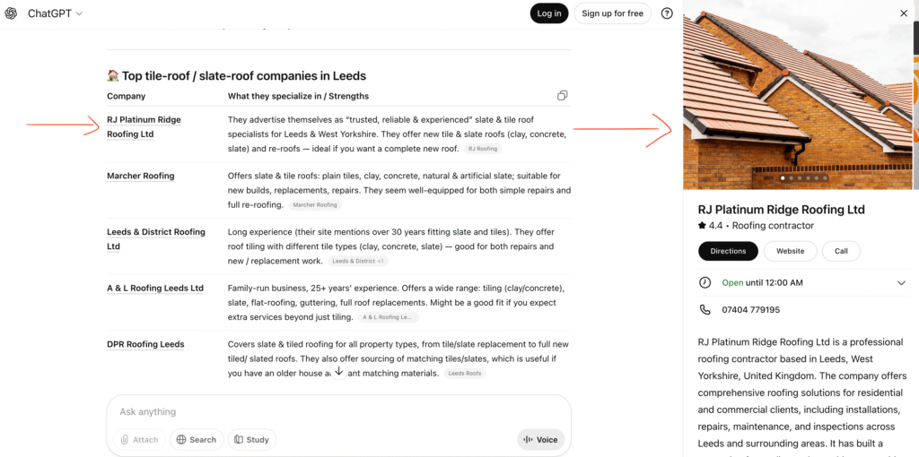Copy the table using the copy icon
The height and width of the screenshot is (457, 919).
point(562,96)
